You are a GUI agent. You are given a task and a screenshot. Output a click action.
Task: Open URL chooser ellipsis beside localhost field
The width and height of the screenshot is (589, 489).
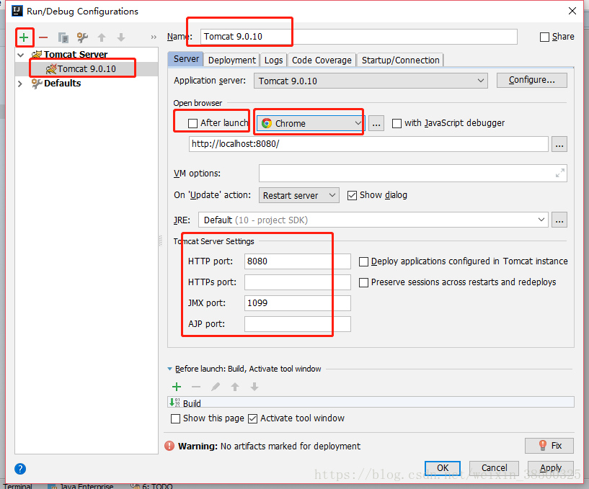(559, 145)
